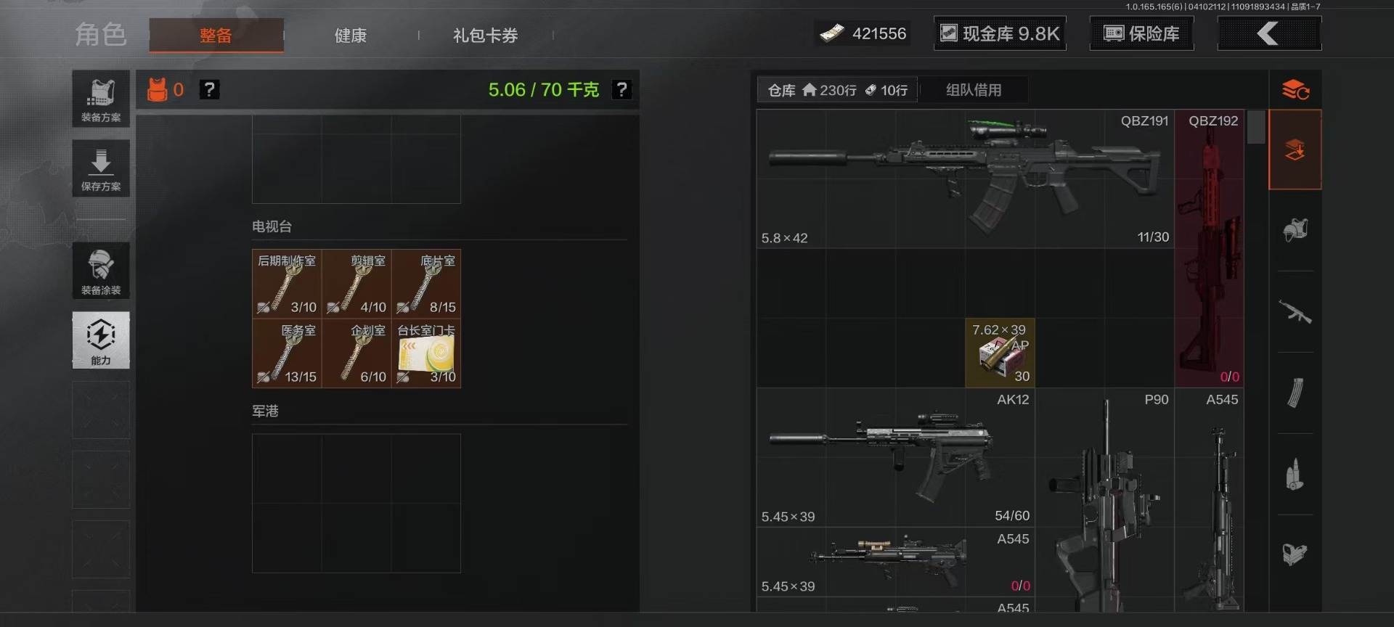Open the 装备涂装 equipment skin icon
This screenshot has width=1394, height=627.
coord(101,271)
